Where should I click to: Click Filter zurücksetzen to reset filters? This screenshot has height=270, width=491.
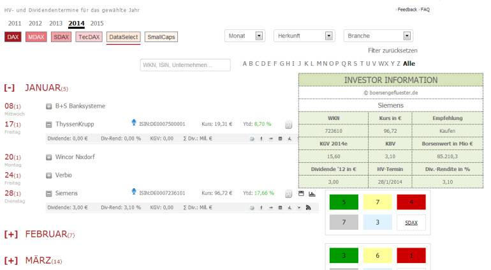tap(393, 50)
